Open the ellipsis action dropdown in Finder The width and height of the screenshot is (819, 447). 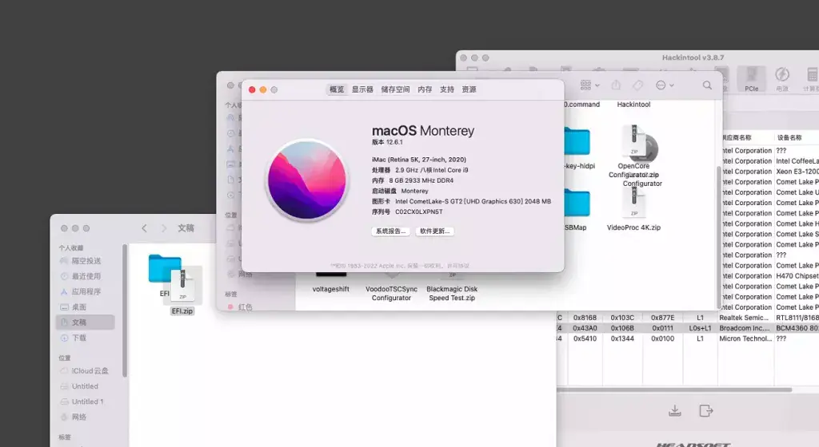pos(665,85)
